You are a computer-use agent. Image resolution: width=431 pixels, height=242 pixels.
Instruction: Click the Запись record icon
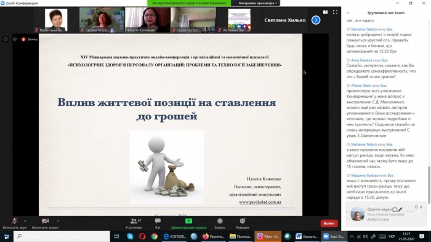220,221
